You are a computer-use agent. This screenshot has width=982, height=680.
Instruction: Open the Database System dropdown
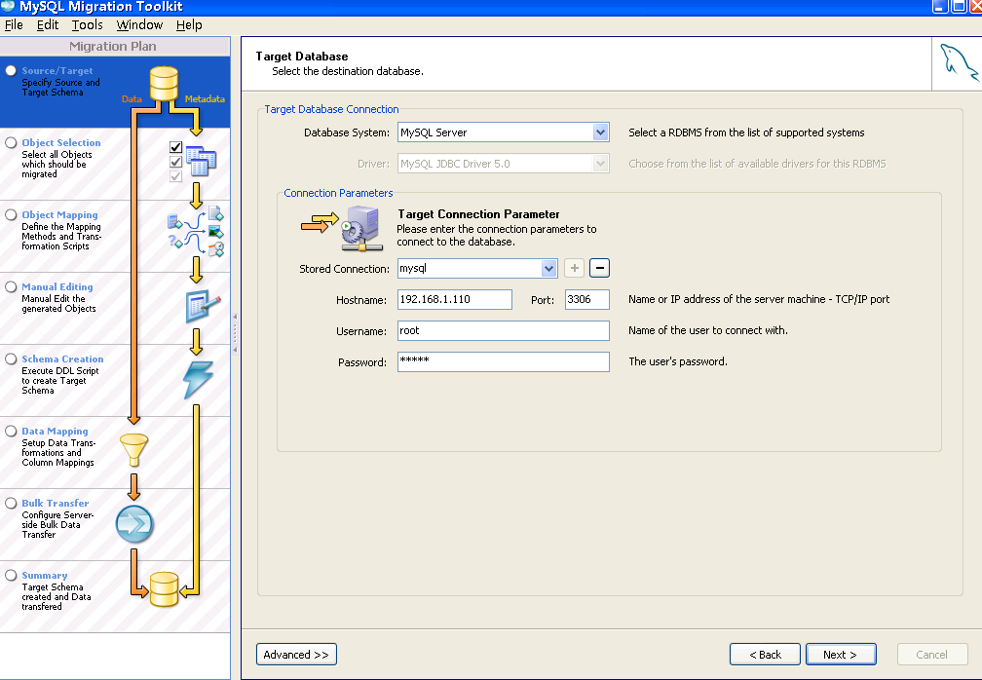click(600, 132)
